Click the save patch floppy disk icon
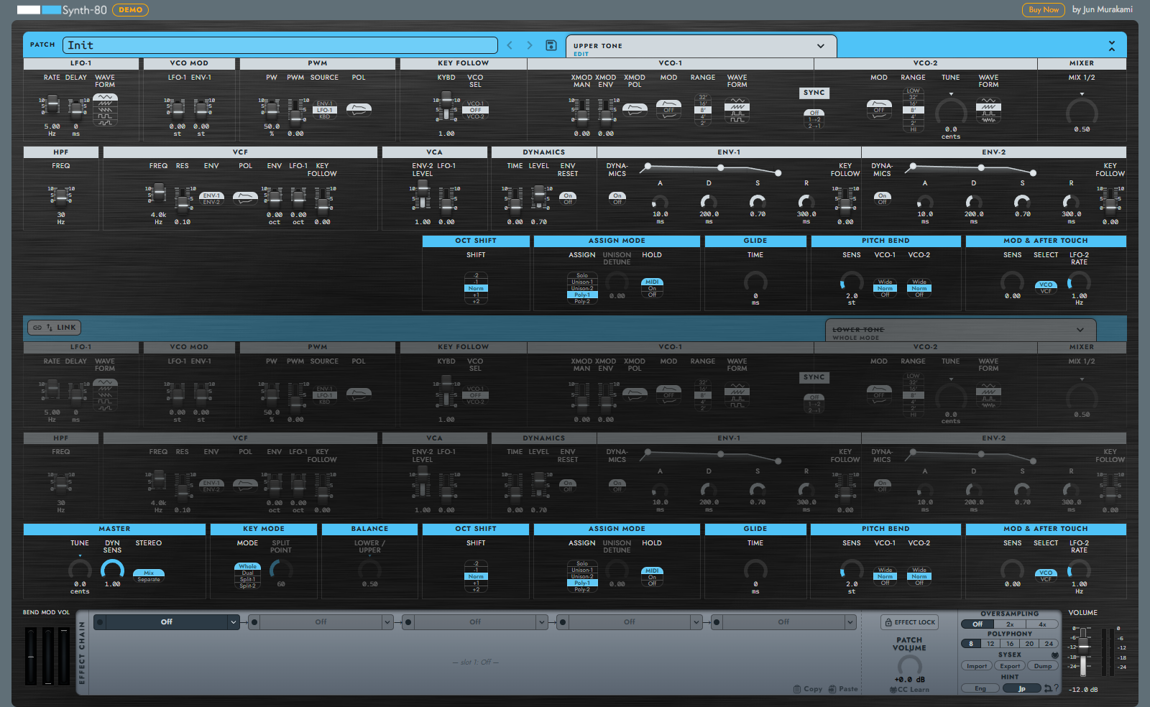Image resolution: width=1150 pixels, height=707 pixels. tap(551, 45)
